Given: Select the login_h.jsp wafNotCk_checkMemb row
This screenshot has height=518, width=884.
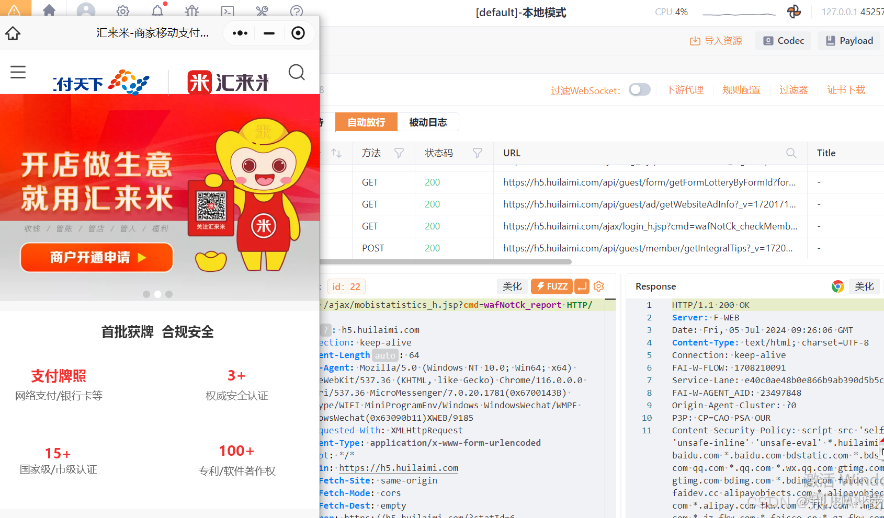Looking at the screenshot, I should 602,226.
